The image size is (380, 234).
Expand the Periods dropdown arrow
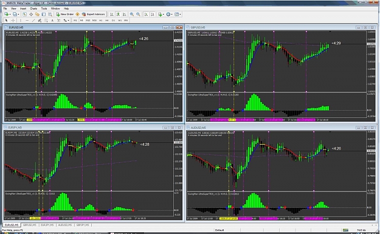(x=172, y=15)
